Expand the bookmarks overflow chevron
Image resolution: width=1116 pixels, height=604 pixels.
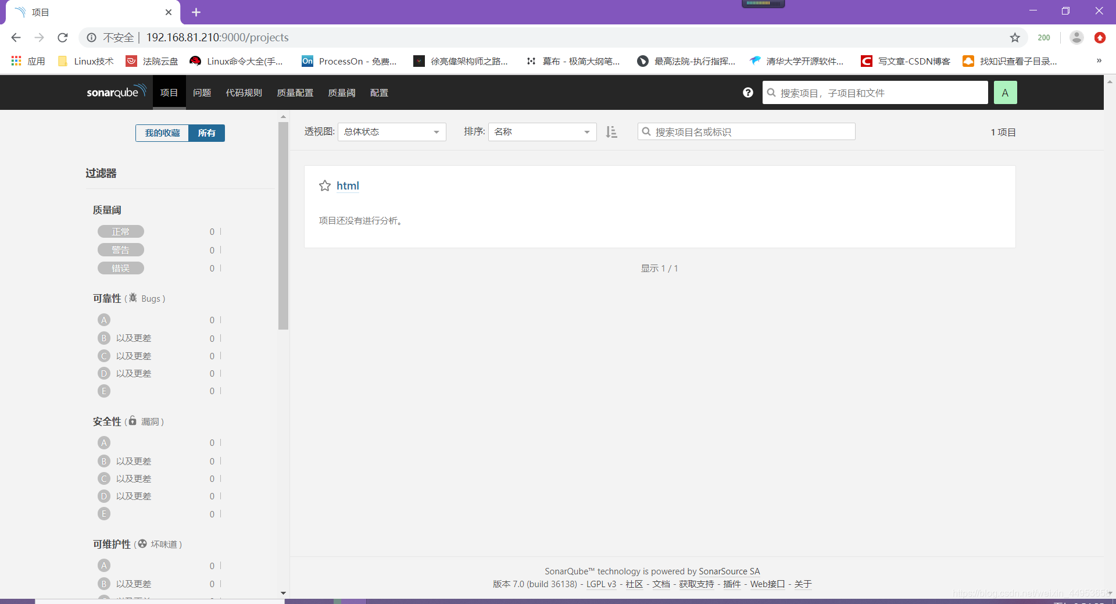click(1099, 60)
